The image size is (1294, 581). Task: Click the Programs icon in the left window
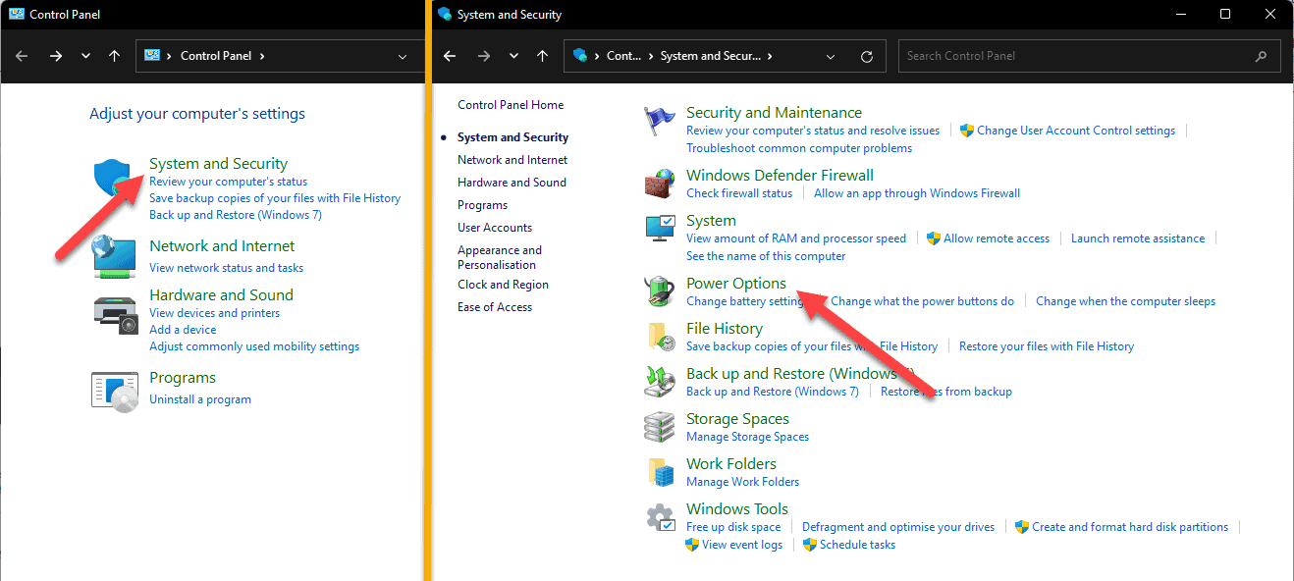114,389
